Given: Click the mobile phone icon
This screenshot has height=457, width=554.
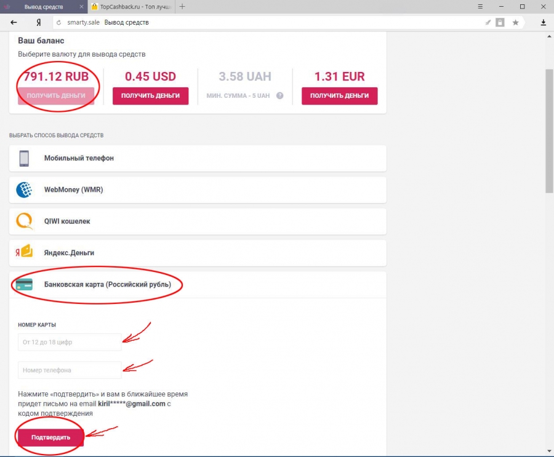Looking at the screenshot, I should pos(24,158).
